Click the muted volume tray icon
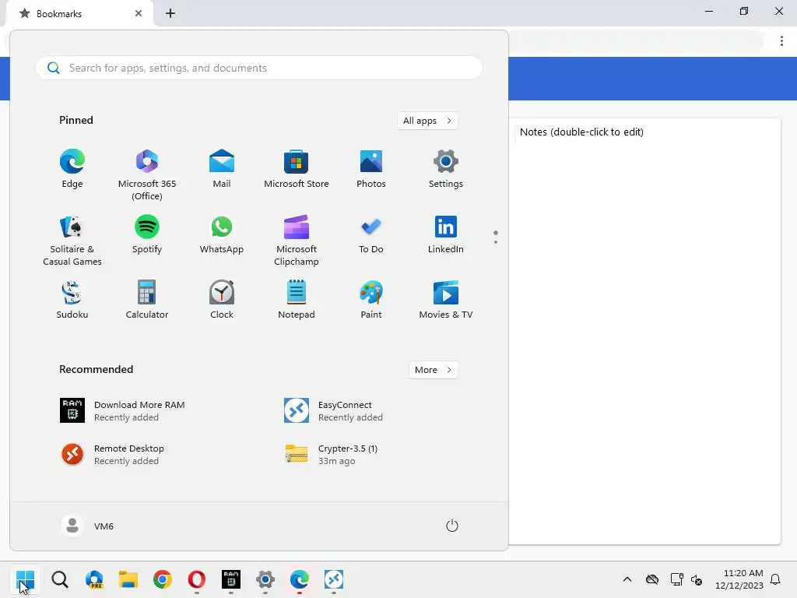 tap(697, 579)
